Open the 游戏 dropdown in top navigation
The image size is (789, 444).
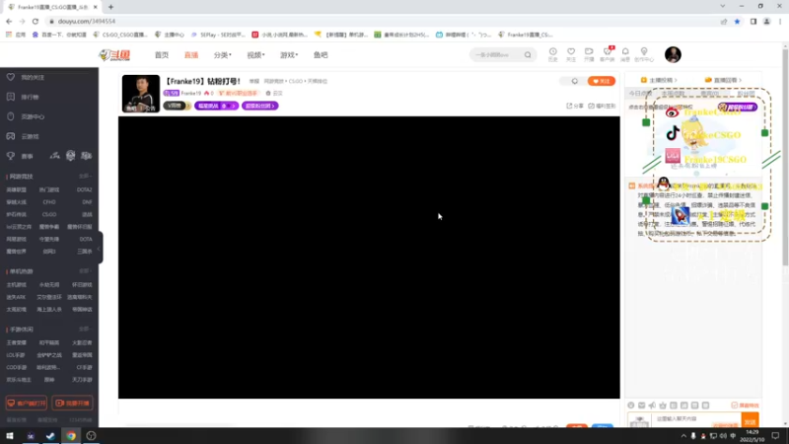coord(289,55)
